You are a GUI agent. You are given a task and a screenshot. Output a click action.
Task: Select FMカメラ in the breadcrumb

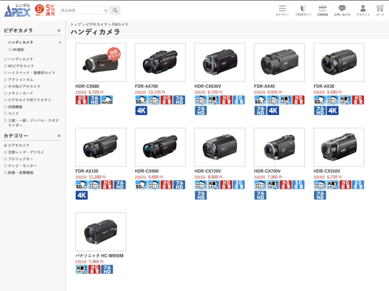point(120,24)
